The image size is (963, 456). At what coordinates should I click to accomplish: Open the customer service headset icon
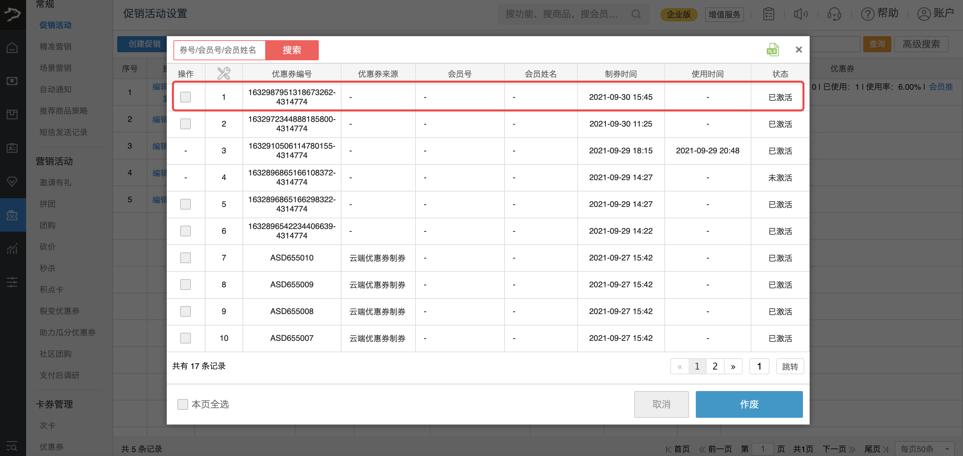(x=834, y=14)
